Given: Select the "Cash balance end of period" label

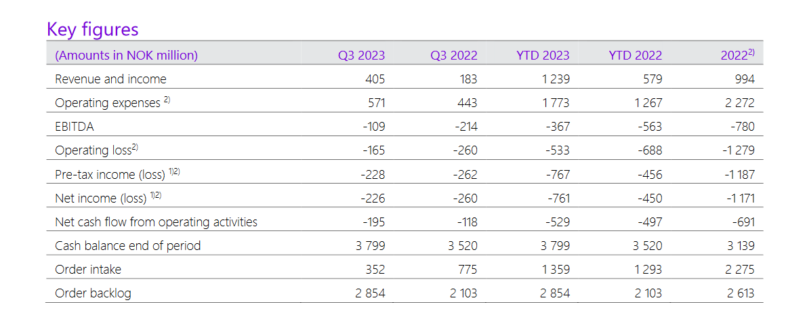Looking at the screenshot, I should (x=127, y=246).
